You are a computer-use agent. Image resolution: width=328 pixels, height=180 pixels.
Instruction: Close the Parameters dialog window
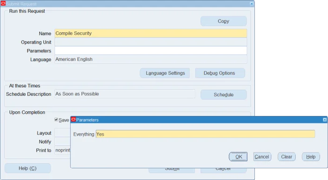pos(324,120)
